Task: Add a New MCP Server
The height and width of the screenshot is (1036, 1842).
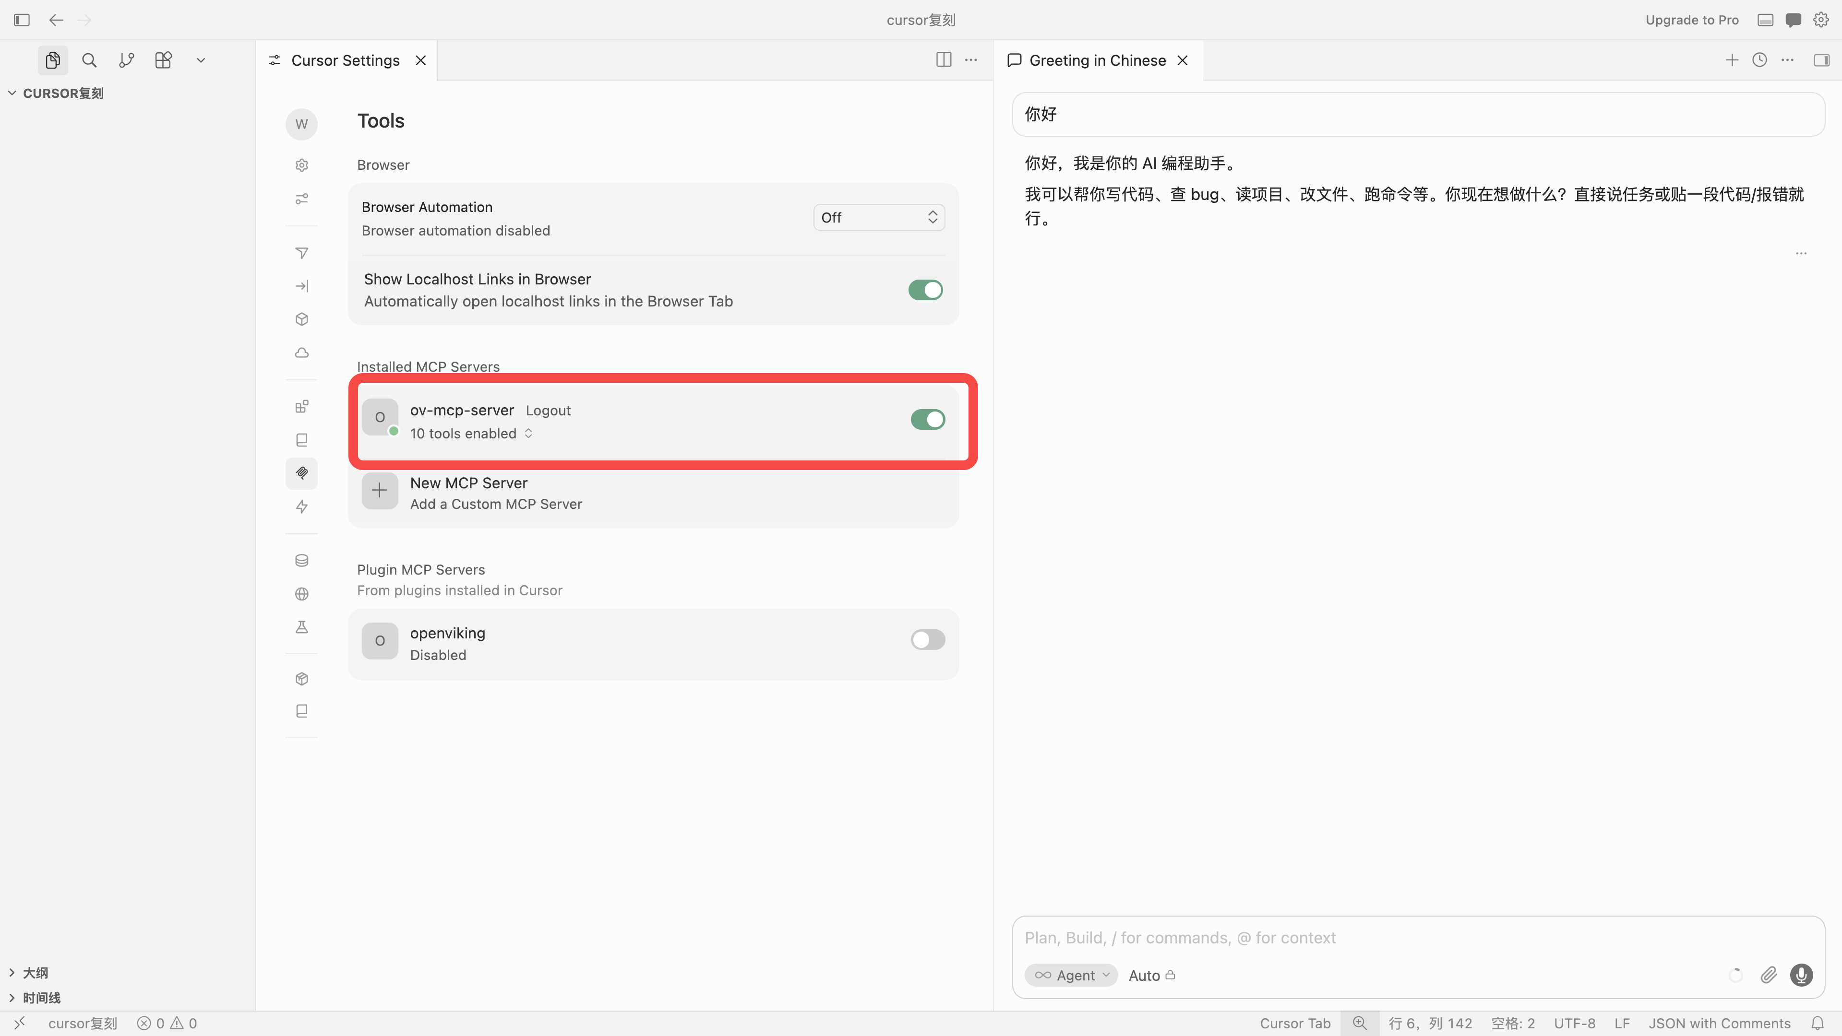Action: (654, 493)
